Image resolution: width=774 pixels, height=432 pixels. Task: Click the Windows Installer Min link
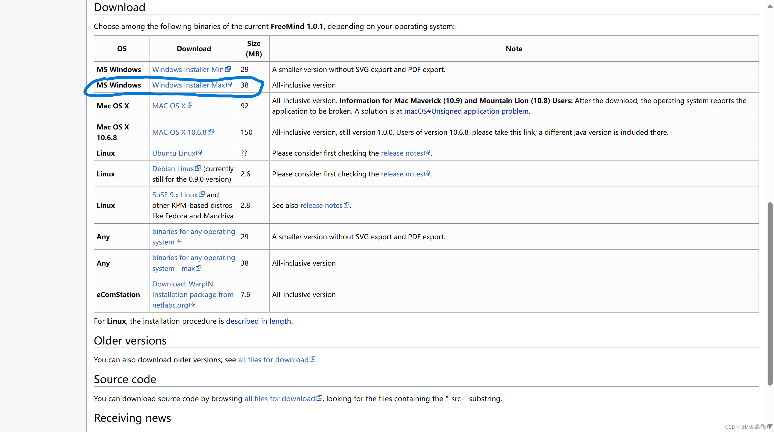point(188,69)
